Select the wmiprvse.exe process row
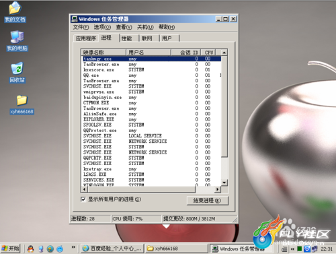The width and height of the screenshot is (336, 254). click(151, 92)
